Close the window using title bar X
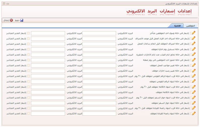The width and height of the screenshot is (200, 127). click(x=4, y=4)
